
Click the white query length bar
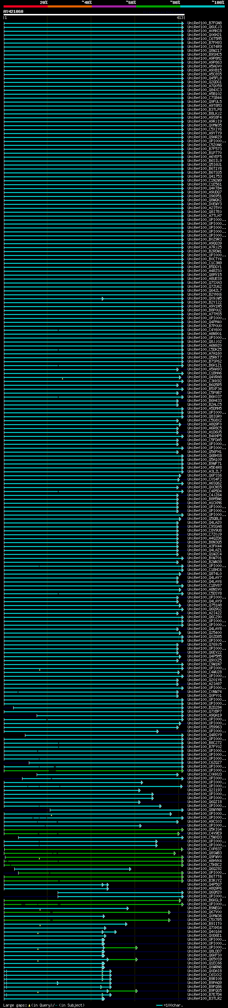point(94,14)
